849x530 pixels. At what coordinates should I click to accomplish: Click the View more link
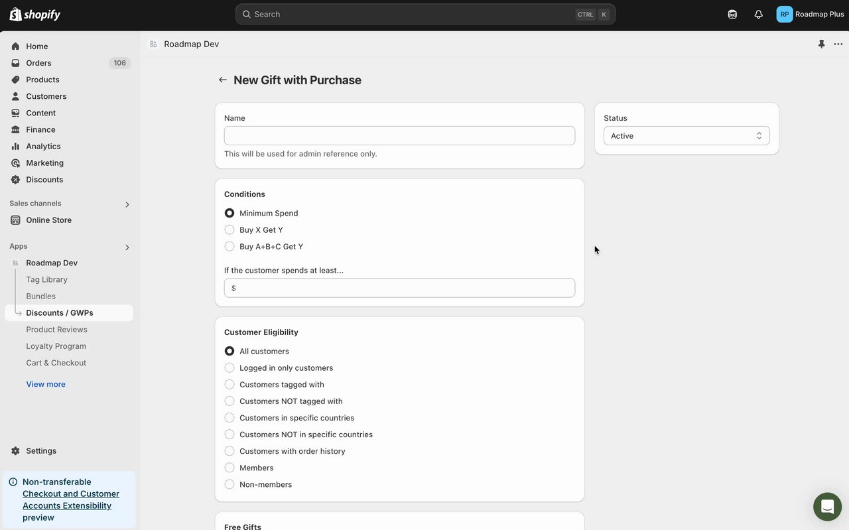pos(46,384)
